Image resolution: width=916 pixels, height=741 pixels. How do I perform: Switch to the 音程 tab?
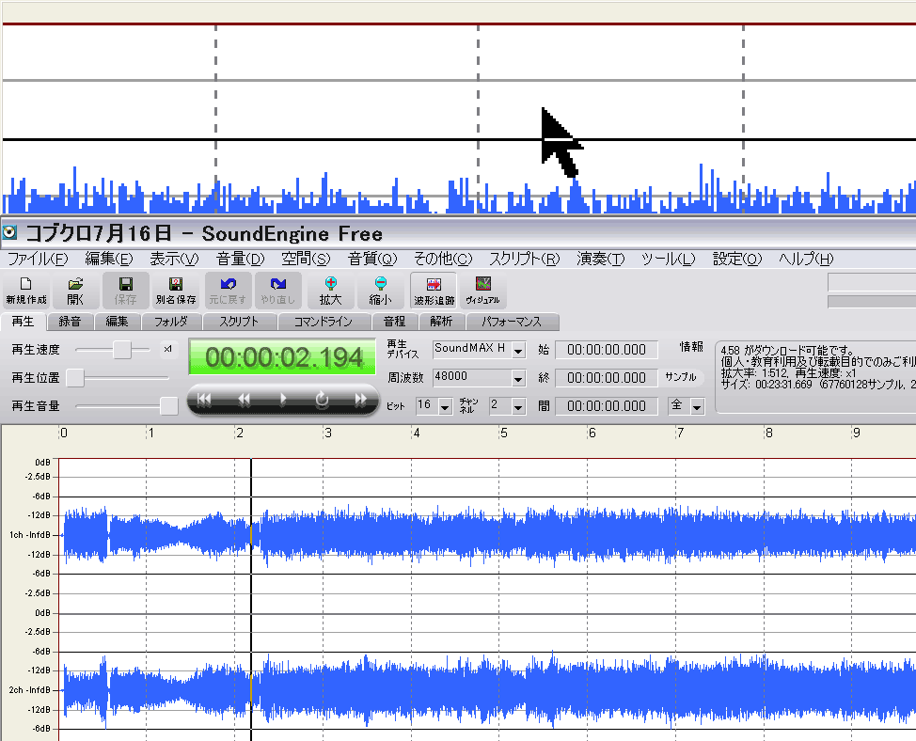pyautogui.click(x=394, y=322)
